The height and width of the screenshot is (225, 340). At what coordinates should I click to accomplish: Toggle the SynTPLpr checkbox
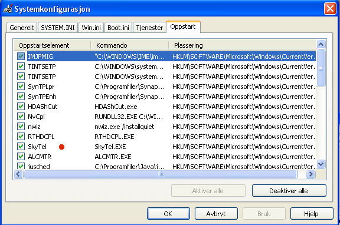[x=21, y=87]
